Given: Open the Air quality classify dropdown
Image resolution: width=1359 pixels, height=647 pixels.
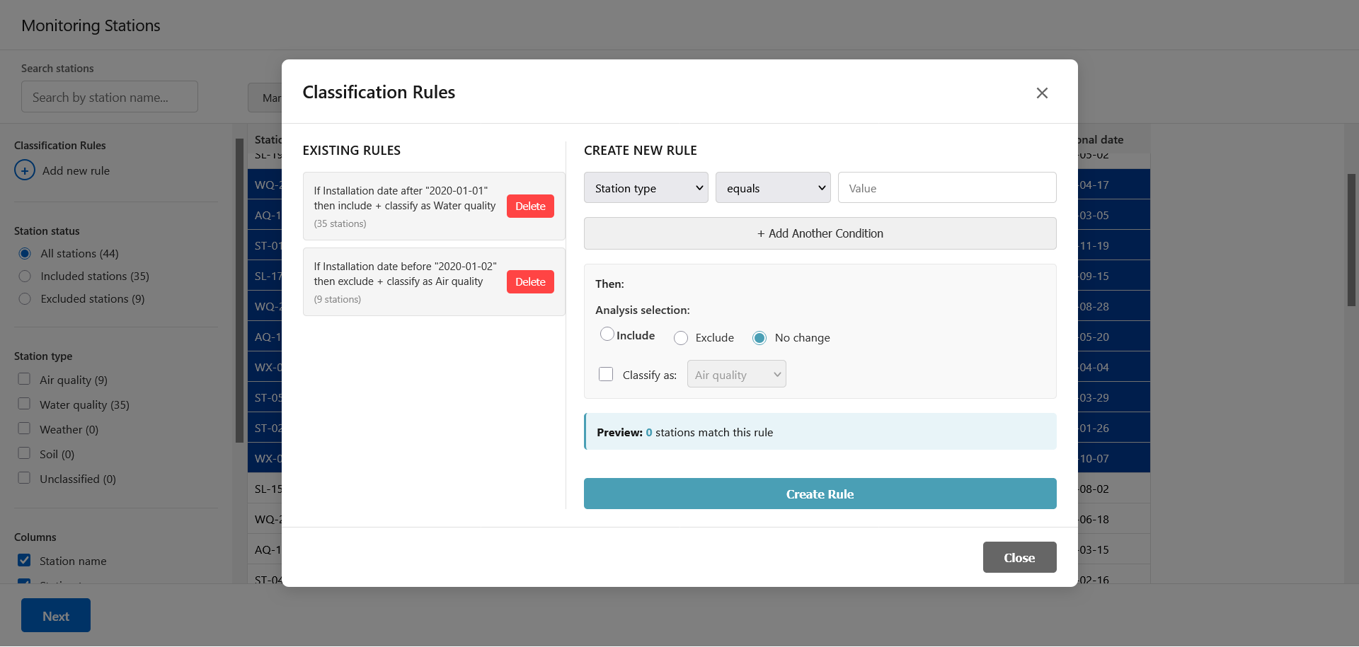Looking at the screenshot, I should [736, 375].
